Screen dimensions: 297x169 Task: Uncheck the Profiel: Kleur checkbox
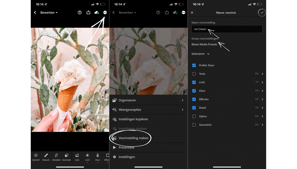(x=194, y=65)
